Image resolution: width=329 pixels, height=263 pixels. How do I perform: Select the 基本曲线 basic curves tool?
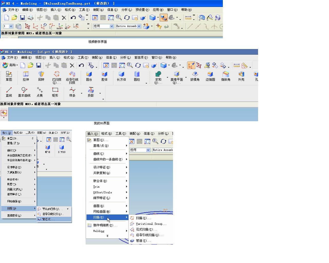[x=24, y=92]
